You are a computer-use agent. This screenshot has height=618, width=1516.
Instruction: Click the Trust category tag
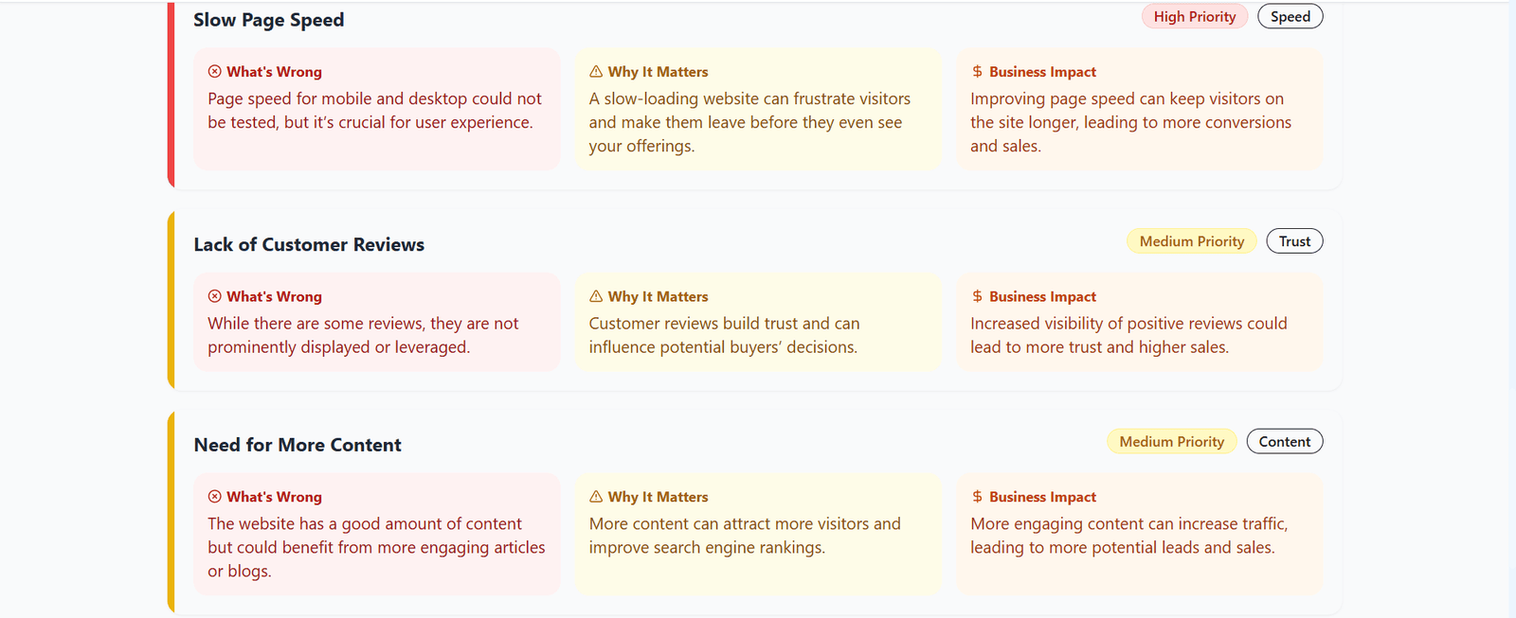tap(1294, 240)
